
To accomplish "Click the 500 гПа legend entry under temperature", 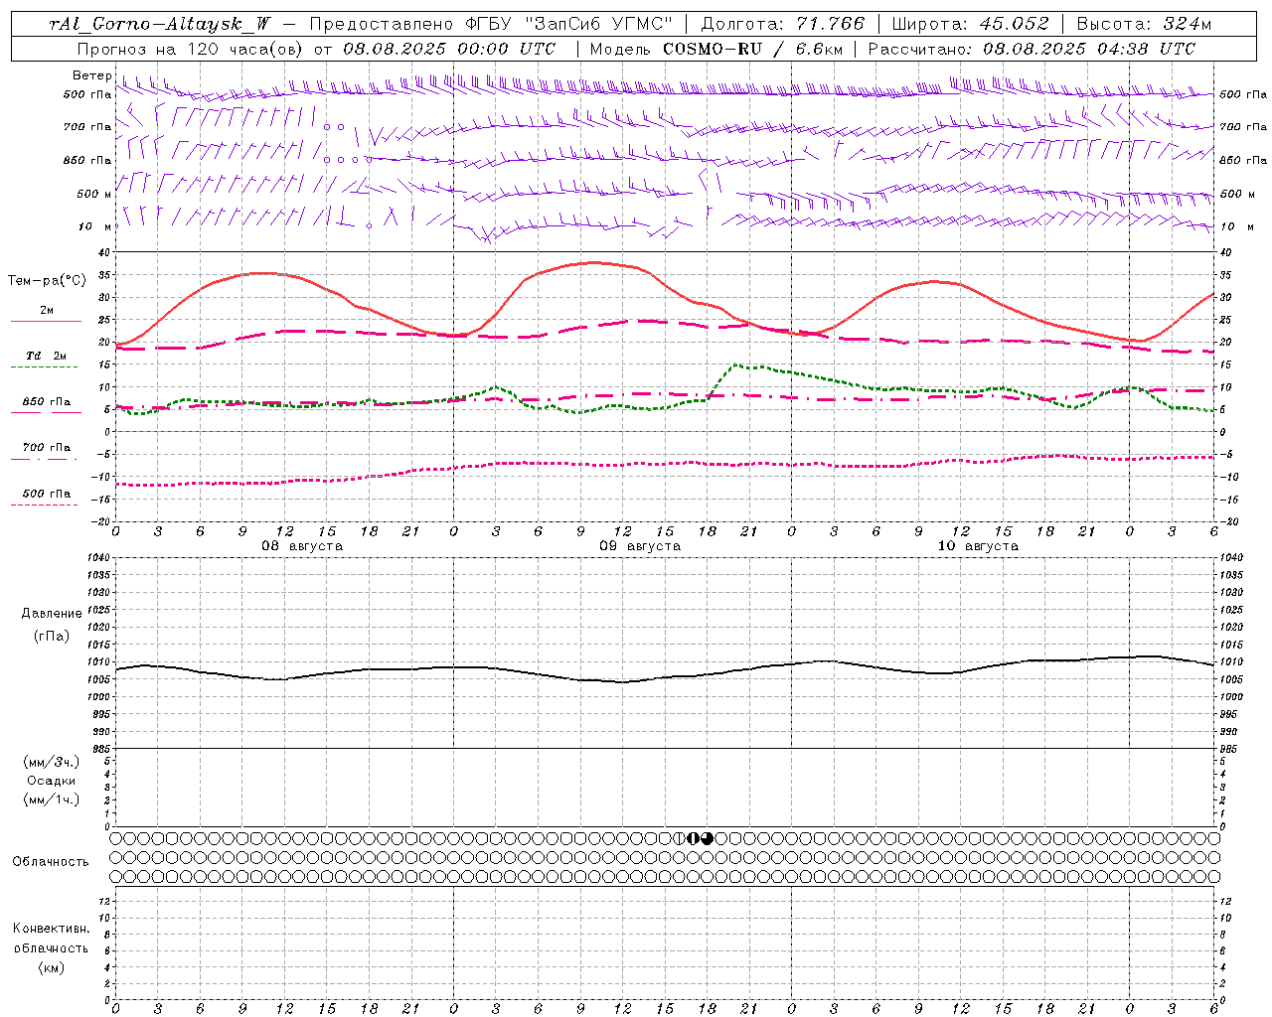I will coord(47,494).
